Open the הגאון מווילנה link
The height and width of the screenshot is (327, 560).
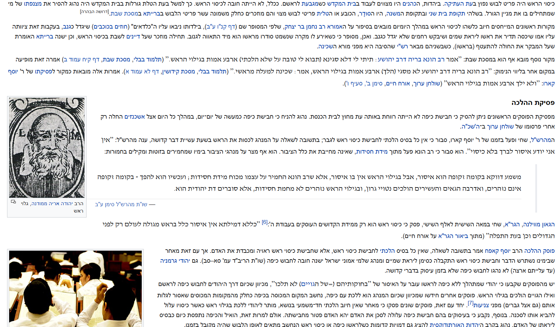tap(538, 224)
